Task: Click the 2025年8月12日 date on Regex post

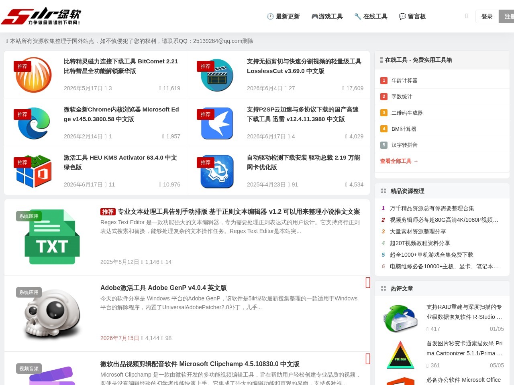Action: 120,262
